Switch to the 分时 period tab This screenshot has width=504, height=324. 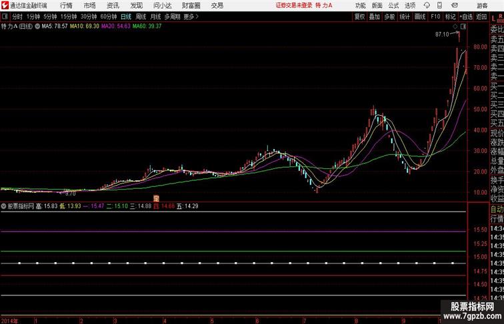[17, 17]
